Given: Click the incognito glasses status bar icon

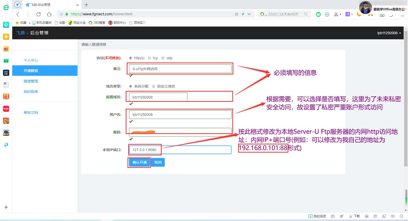Looking at the screenshot, I should click(367, 216).
